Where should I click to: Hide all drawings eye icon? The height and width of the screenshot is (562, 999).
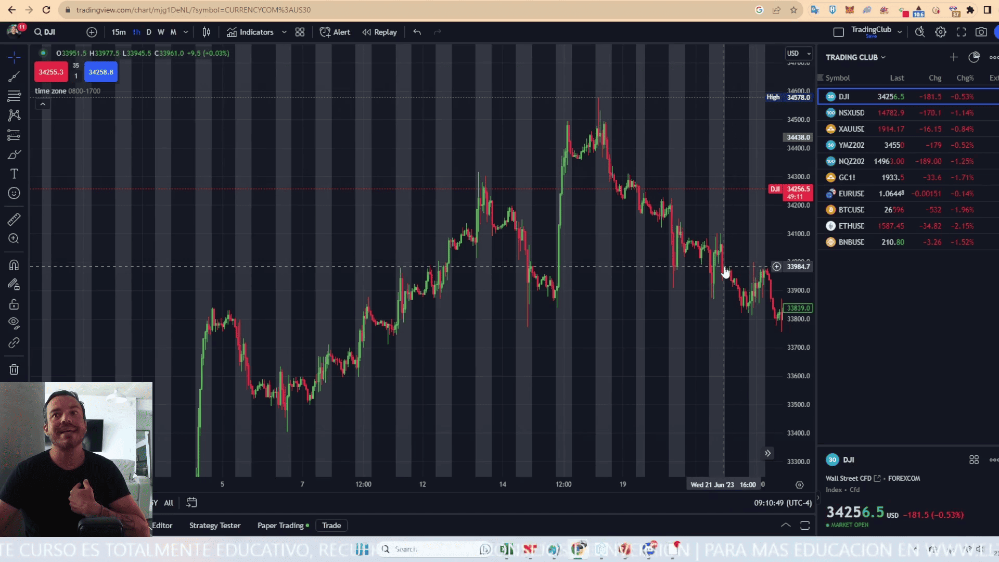tap(14, 324)
